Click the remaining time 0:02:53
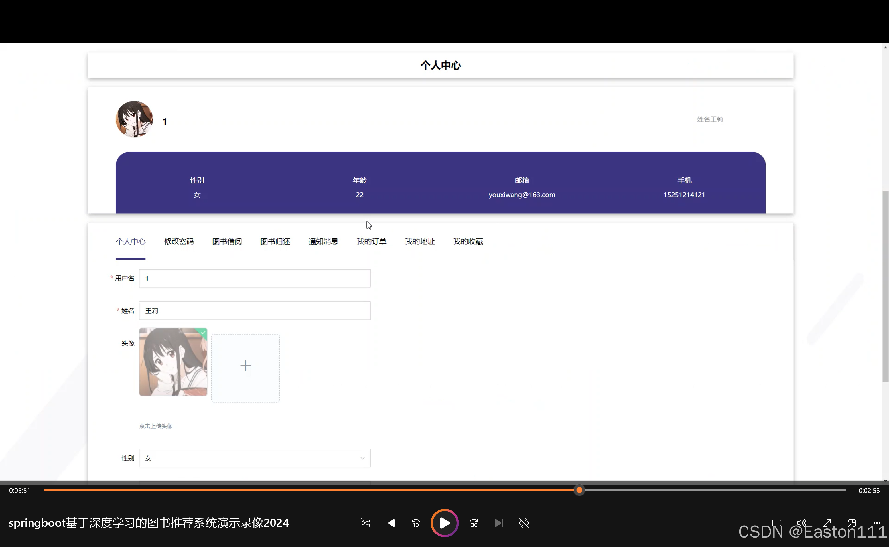 [869, 490]
